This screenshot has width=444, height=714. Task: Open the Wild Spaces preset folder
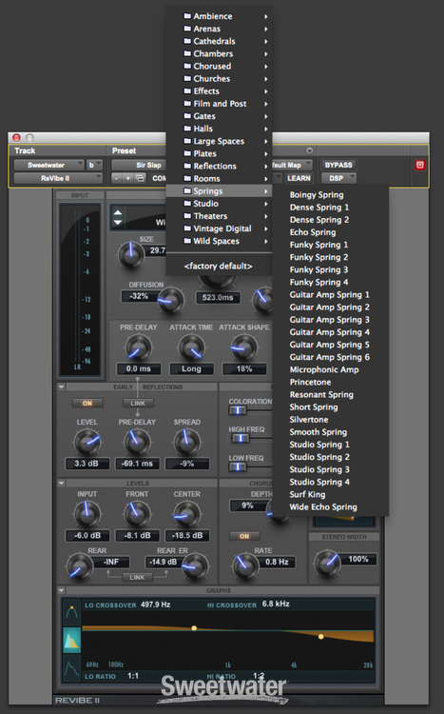[219, 241]
